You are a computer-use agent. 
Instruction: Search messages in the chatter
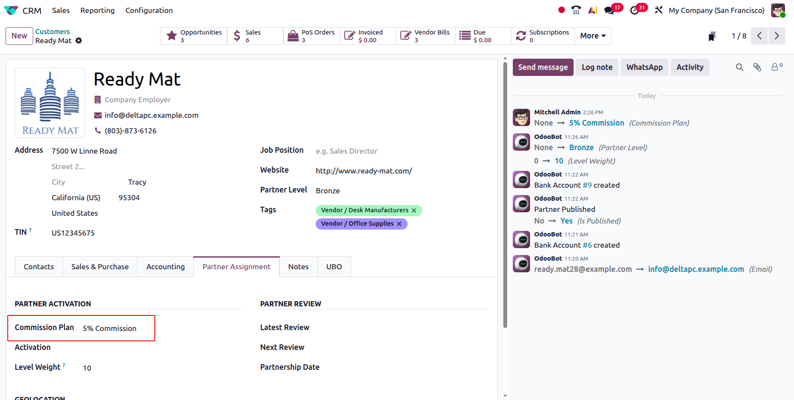pos(740,67)
